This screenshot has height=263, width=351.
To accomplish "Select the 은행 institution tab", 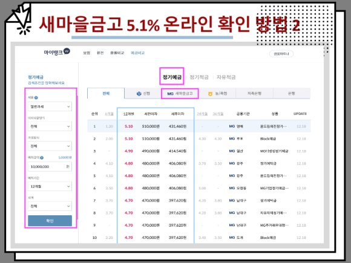I will (292, 94).
